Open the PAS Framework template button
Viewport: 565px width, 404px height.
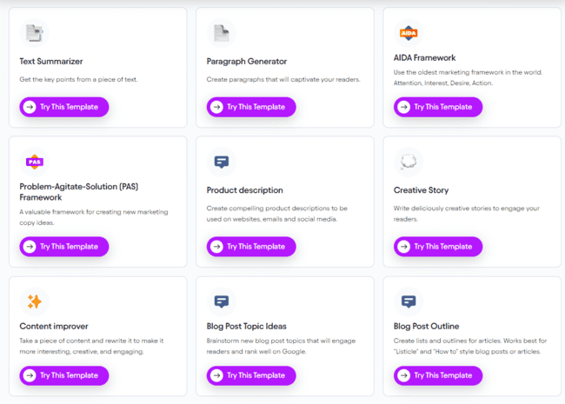coord(64,247)
